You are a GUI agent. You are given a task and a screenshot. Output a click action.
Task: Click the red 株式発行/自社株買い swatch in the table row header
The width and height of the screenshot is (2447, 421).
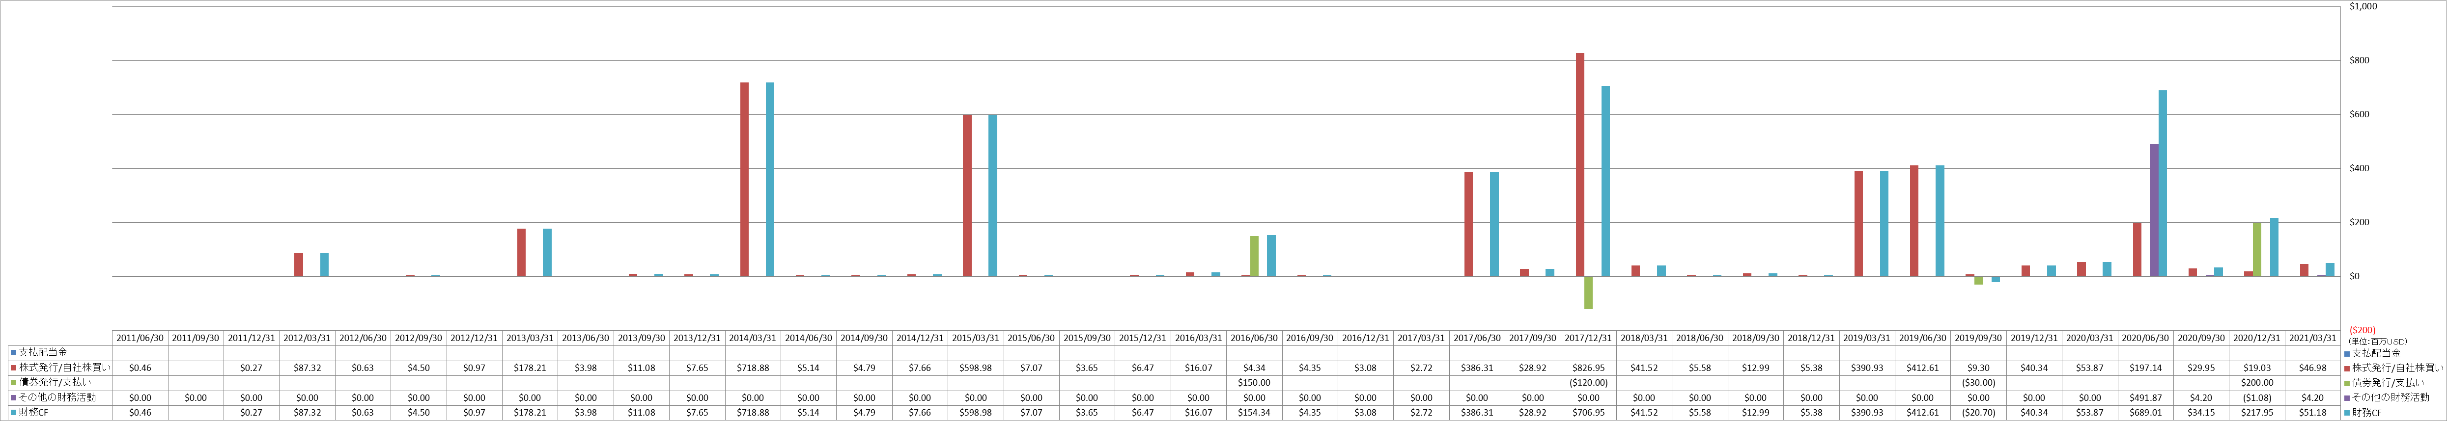pyautogui.click(x=13, y=368)
